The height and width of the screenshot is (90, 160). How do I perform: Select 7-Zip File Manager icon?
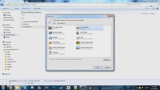pyautogui.click(x=50, y=28)
